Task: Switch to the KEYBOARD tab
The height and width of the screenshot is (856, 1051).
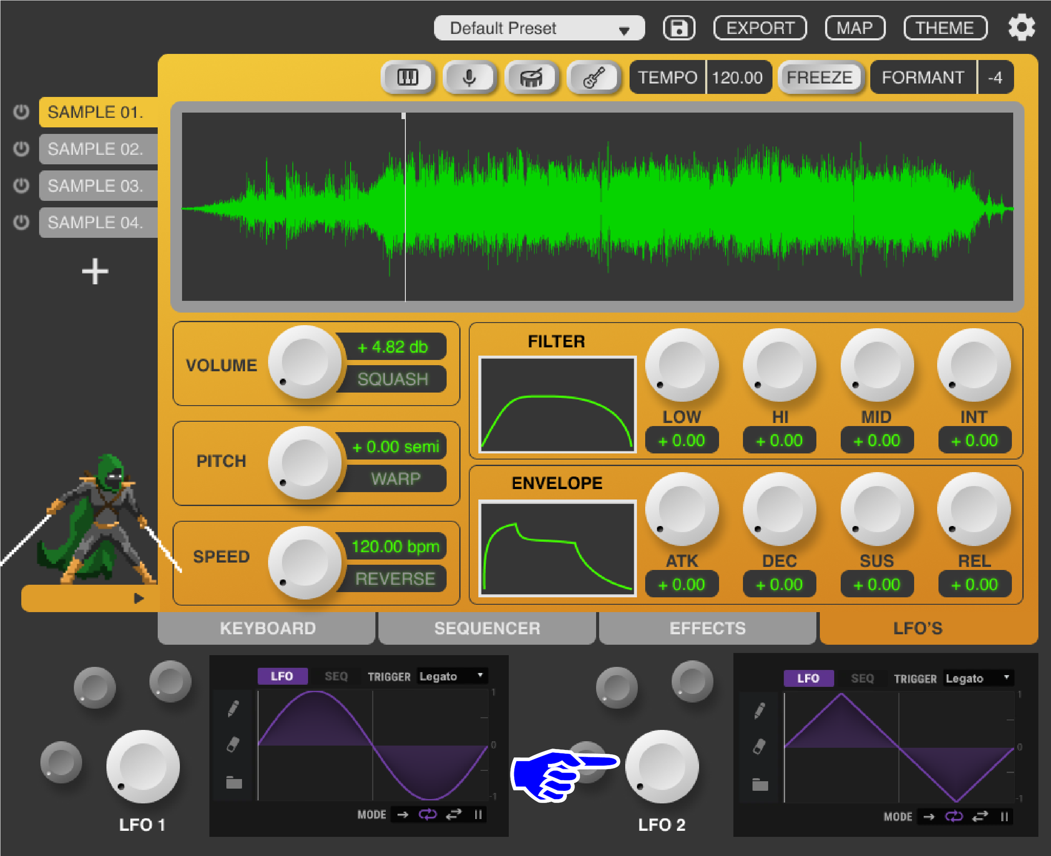Action: coord(267,628)
